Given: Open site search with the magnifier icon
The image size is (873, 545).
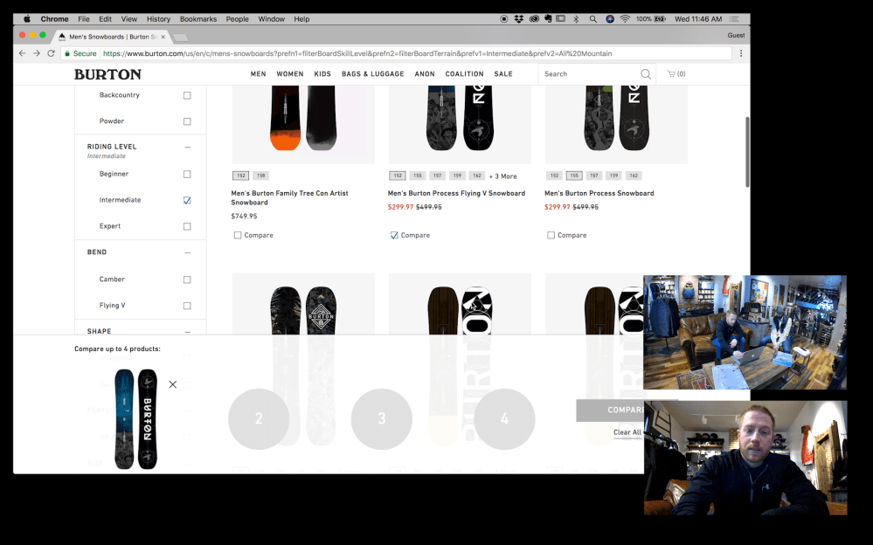Looking at the screenshot, I should [646, 74].
